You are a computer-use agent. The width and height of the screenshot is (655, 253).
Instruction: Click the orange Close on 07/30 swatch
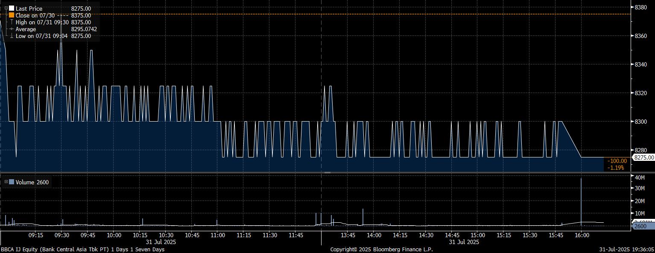tap(12, 15)
